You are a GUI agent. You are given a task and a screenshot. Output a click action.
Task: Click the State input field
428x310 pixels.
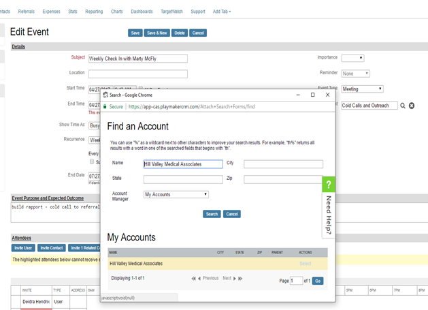183,179
